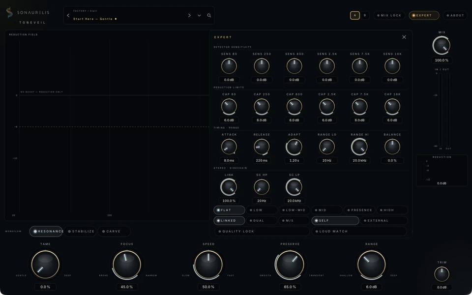
Task: Click the Cap 80 knob
Action: (229, 106)
